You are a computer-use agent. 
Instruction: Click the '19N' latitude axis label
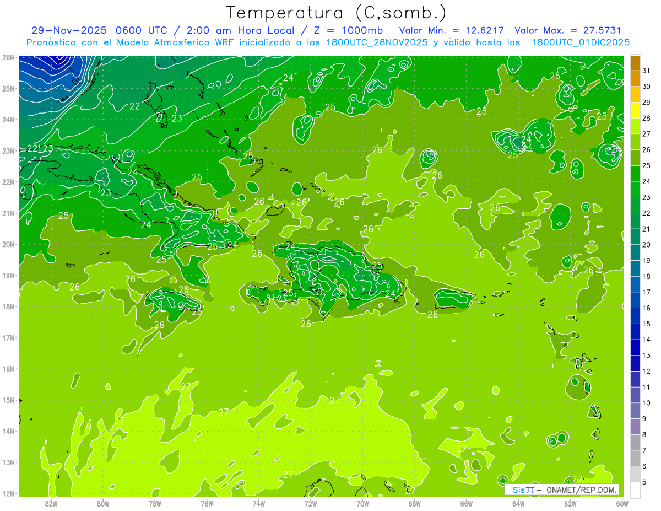8,275
